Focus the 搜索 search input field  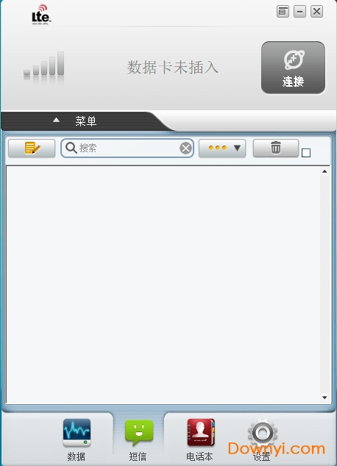tap(127, 148)
